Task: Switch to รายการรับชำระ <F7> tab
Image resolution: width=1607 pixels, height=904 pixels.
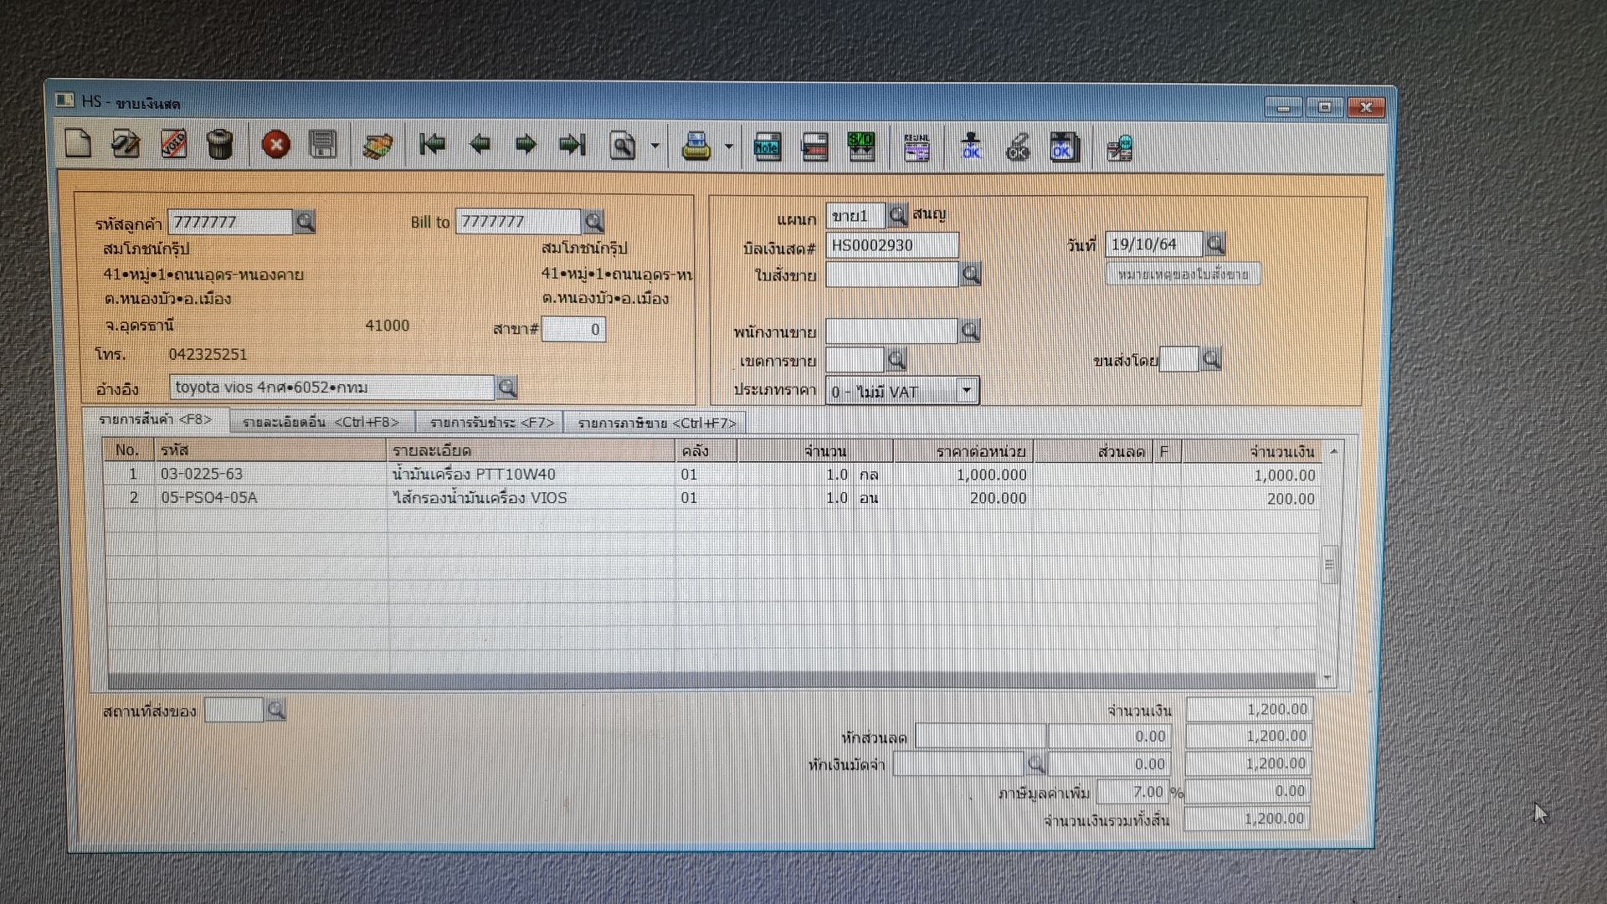Action: click(x=491, y=423)
